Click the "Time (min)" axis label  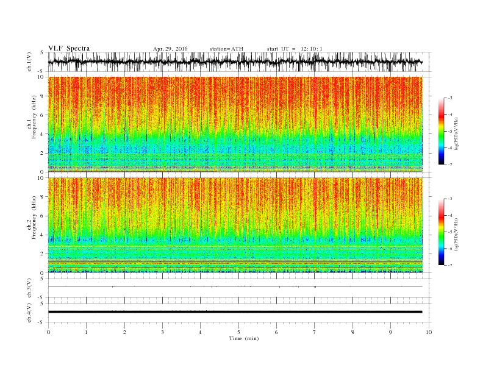pyautogui.click(x=244, y=338)
